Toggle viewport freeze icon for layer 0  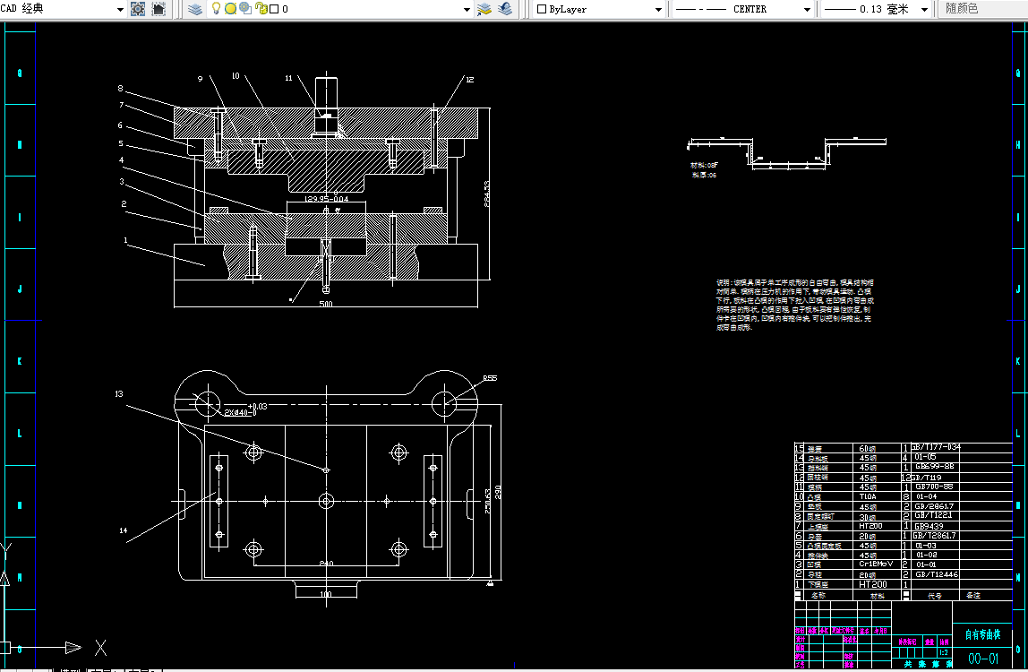click(244, 9)
